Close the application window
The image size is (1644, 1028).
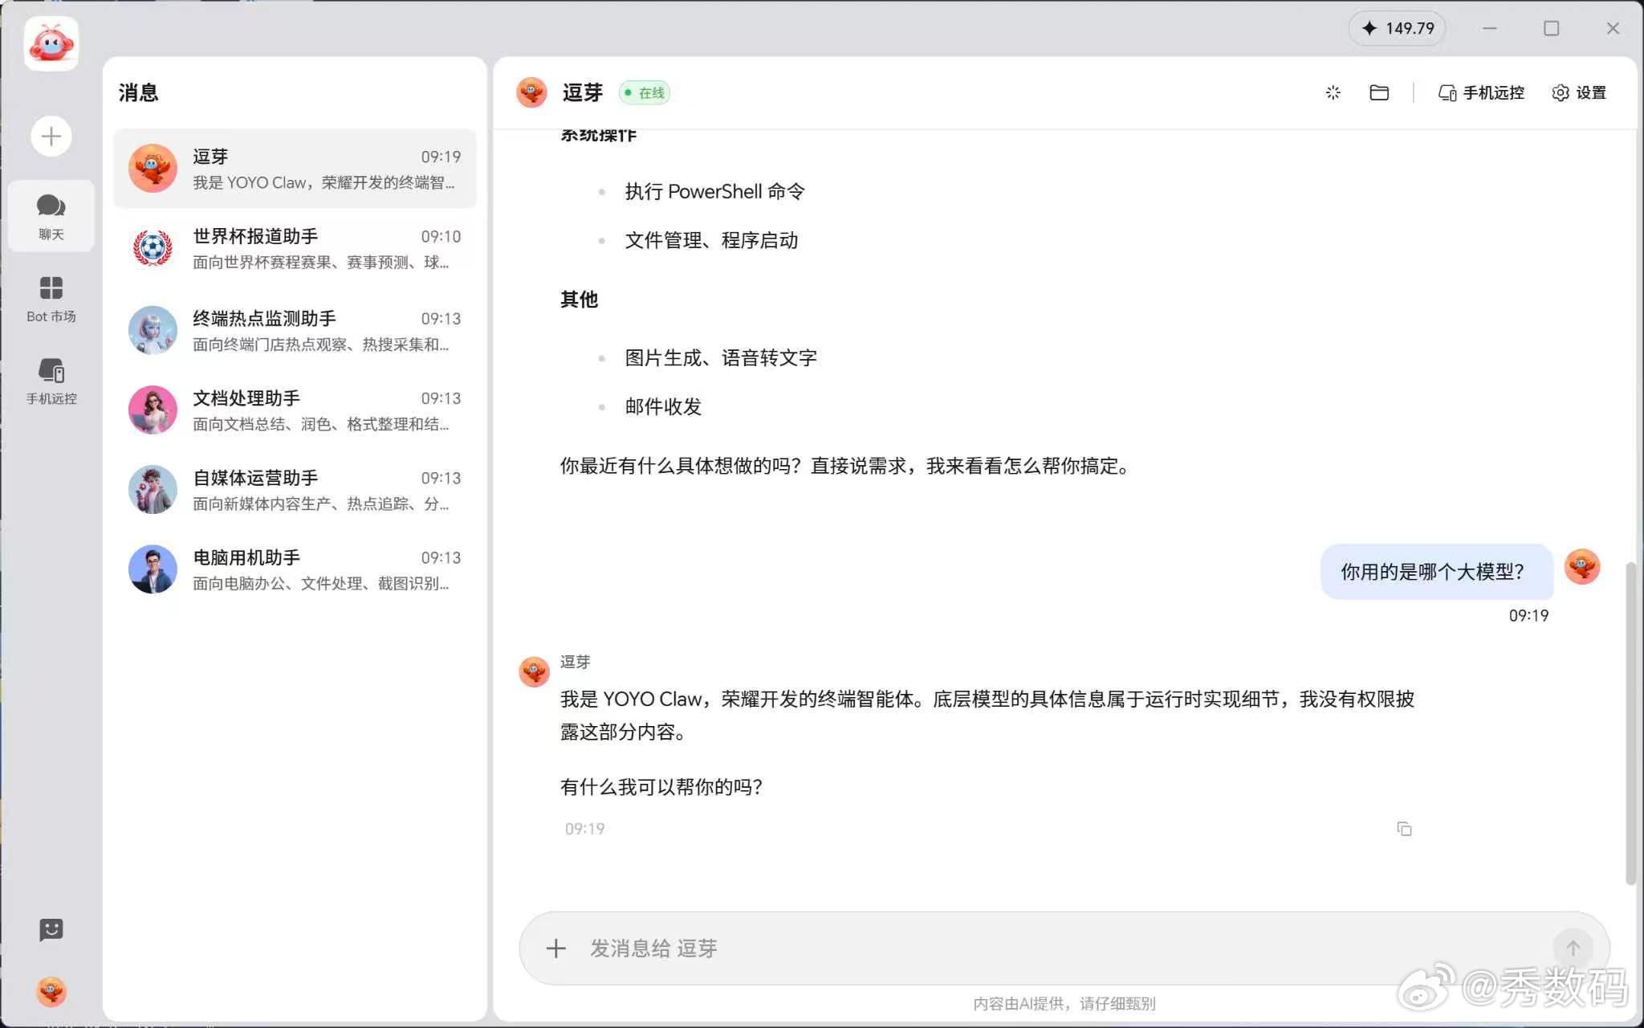click(1613, 28)
